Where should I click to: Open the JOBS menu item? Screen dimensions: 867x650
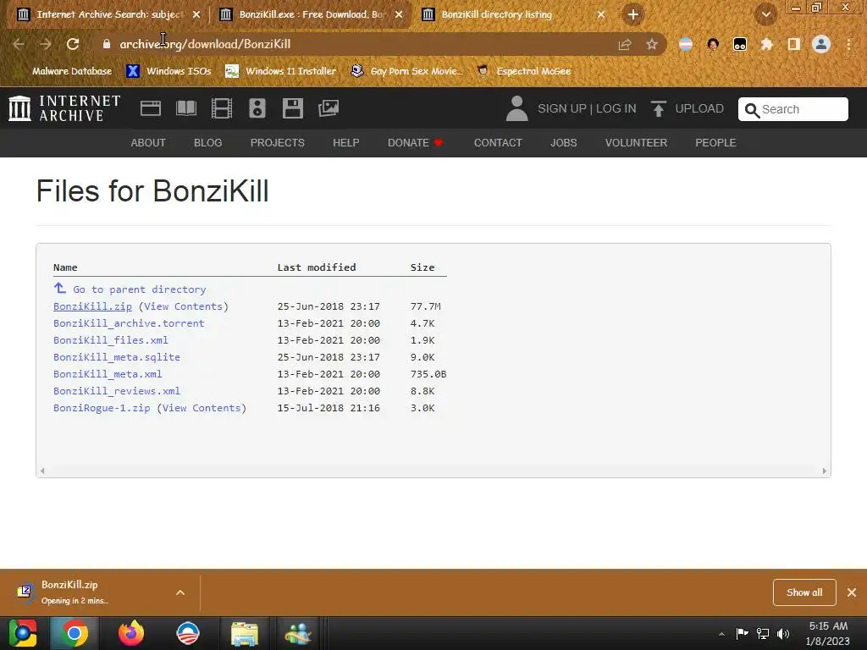click(x=563, y=142)
